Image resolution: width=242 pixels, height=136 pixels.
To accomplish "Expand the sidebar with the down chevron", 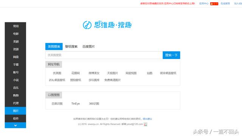I will [x=16, y=125].
